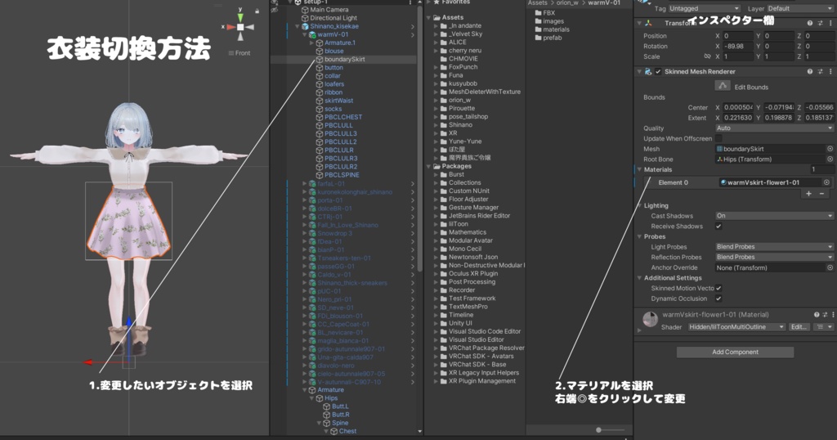Screen dimensions: 837x440
Task: Collapse the Lighting section
Action: [x=639, y=205]
